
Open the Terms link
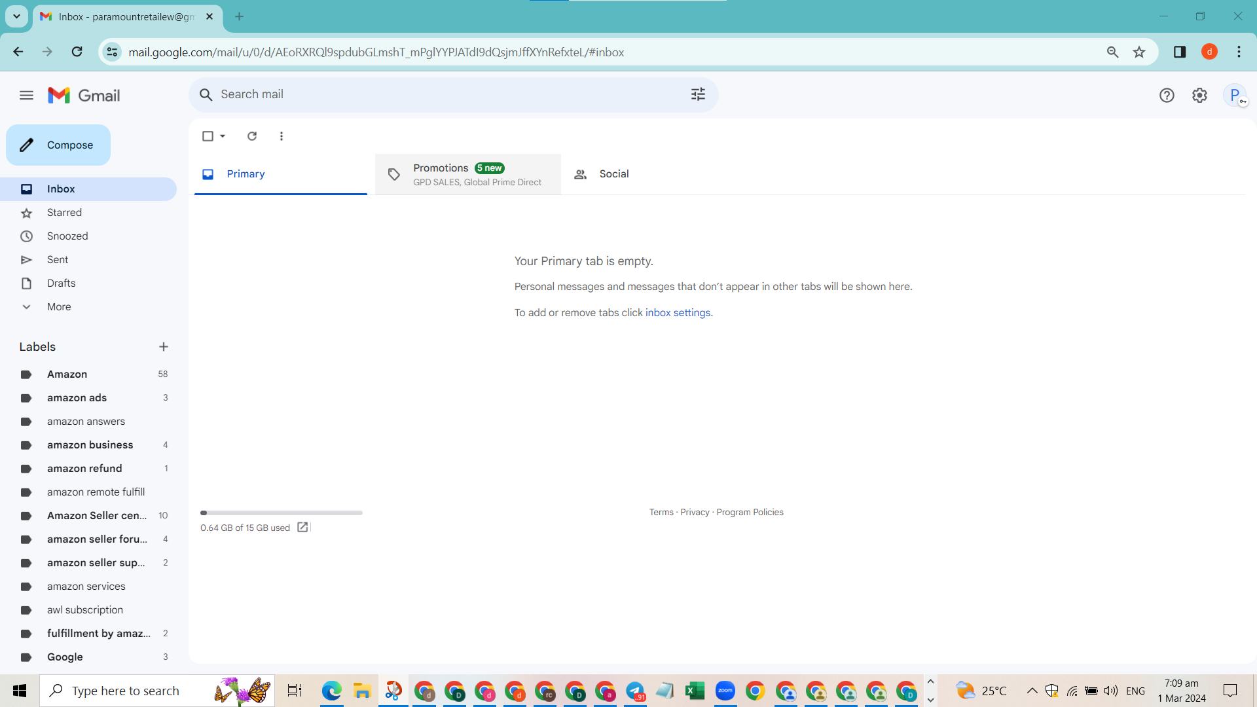(x=661, y=512)
